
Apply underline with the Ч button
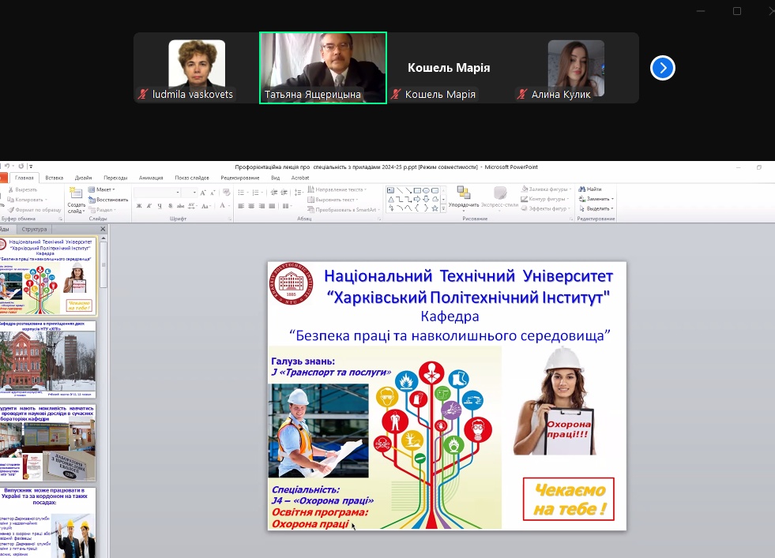[x=160, y=206]
